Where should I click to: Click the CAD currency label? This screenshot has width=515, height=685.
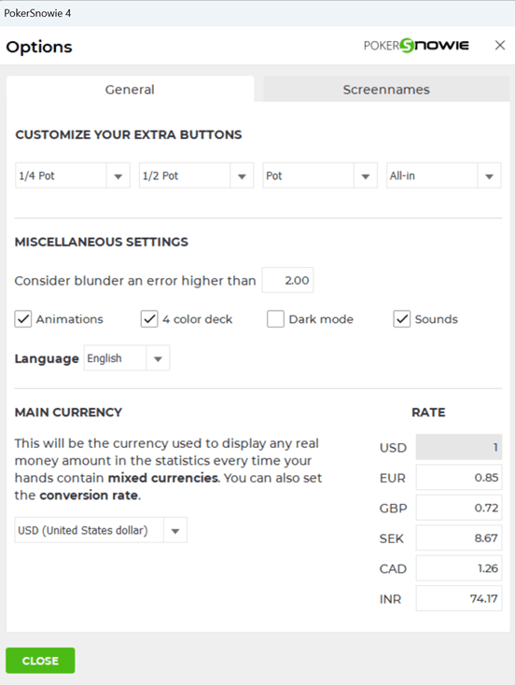coord(393,568)
